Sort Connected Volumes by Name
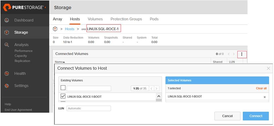Image resolution: width=274 pixels, height=126 pixels. [x=60, y=62]
